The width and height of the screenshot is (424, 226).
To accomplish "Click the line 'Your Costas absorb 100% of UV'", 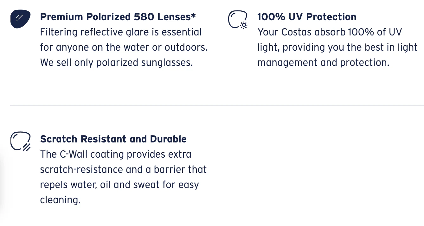I will tap(330, 32).
